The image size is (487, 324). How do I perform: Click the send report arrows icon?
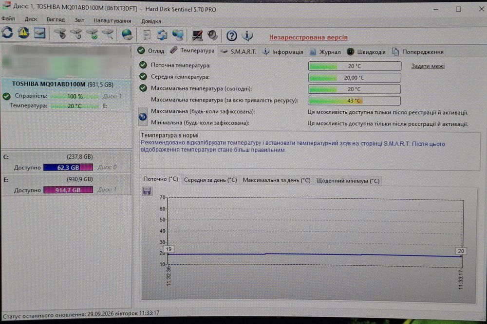pyautogui.click(x=162, y=35)
